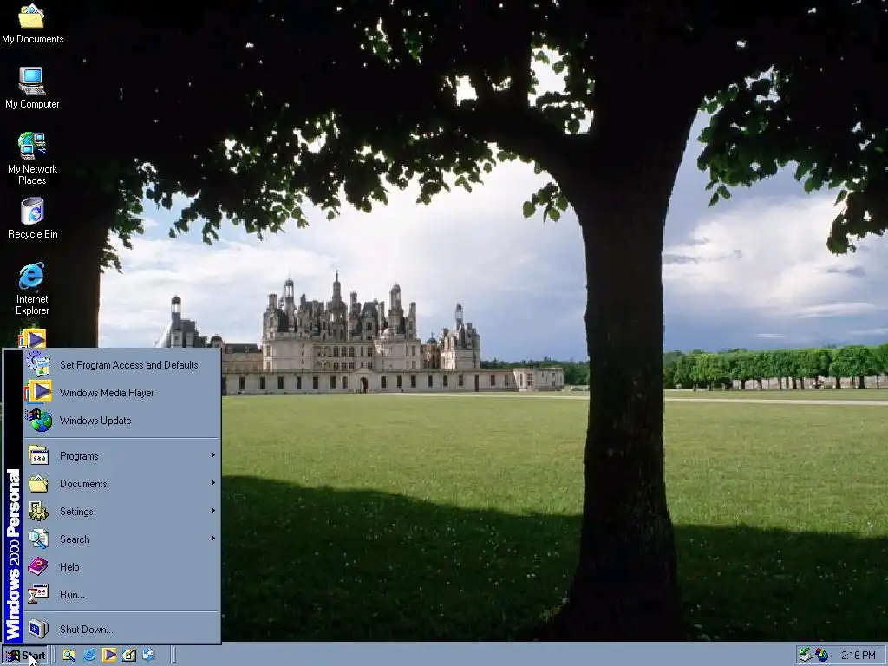
Task: Click the Recycle Bin desktop icon
Action: 32,218
